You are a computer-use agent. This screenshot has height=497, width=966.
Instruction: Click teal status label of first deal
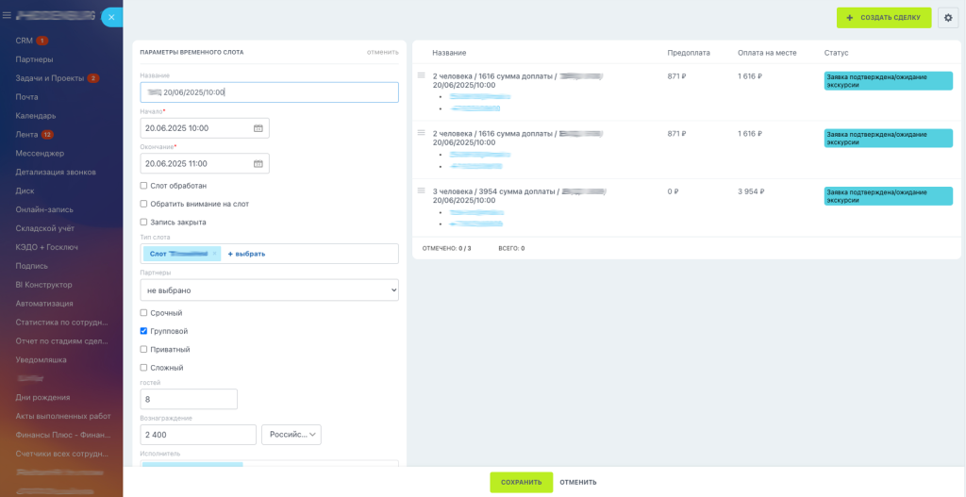tap(888, 81)
